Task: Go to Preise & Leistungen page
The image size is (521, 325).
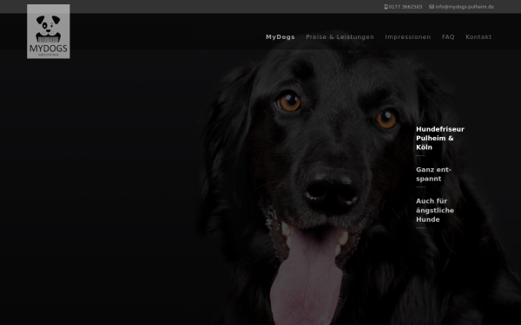Action: pyautogui.click(x=340, y=36)
